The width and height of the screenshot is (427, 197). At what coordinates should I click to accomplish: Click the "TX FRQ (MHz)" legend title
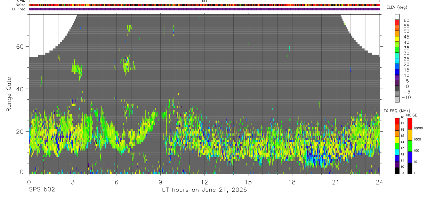click(395, 111)
